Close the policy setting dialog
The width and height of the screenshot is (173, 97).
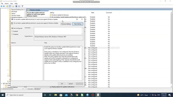click(x=82, y=19)
